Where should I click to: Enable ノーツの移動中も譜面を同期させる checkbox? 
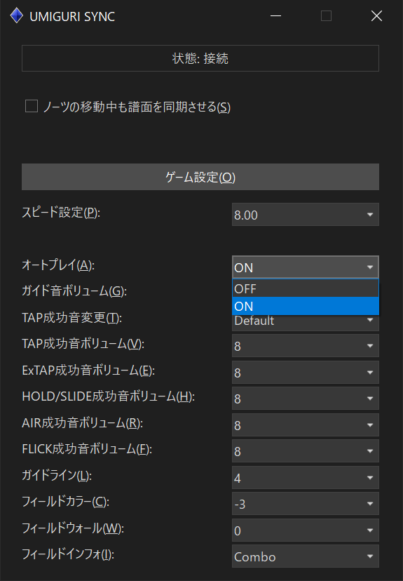pyautogui.click(x=32, y=106)
